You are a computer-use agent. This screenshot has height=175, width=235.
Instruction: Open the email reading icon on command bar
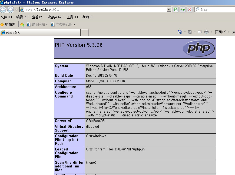click(200, 32)
